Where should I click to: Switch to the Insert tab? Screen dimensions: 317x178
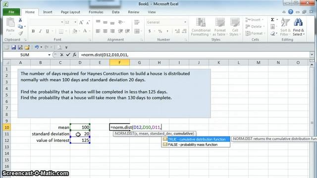pyautogui.click(x=48, y=12)
